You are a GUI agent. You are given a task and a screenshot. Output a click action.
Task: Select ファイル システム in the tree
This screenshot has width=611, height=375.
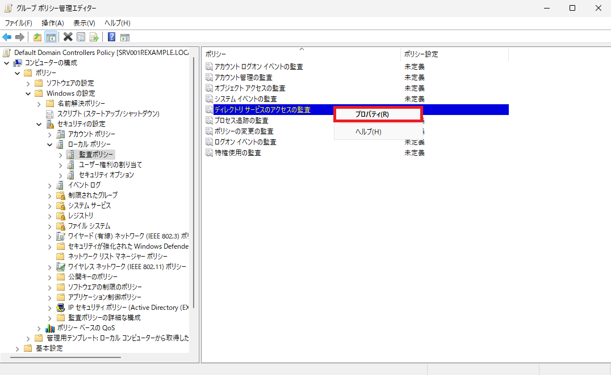point(89,226)
